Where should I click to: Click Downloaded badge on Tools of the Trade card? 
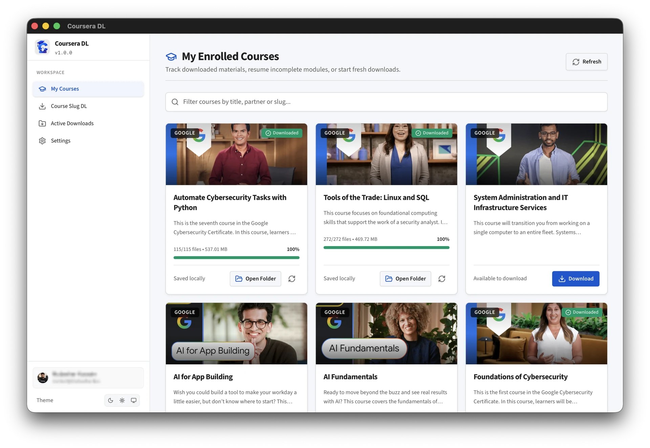[x=432, y=133]
